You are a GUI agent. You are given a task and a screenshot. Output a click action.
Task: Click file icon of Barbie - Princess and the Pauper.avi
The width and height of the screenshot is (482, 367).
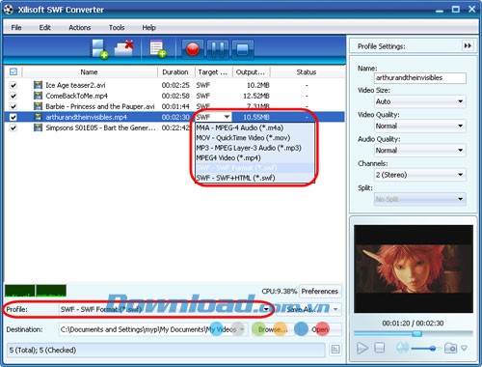pos(38,106)
